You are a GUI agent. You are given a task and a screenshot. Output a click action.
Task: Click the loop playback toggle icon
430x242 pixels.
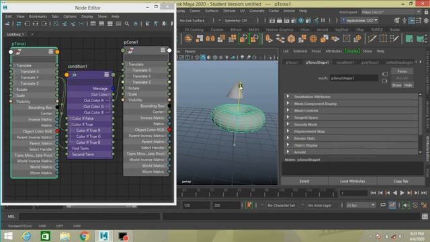coord(383,205)
